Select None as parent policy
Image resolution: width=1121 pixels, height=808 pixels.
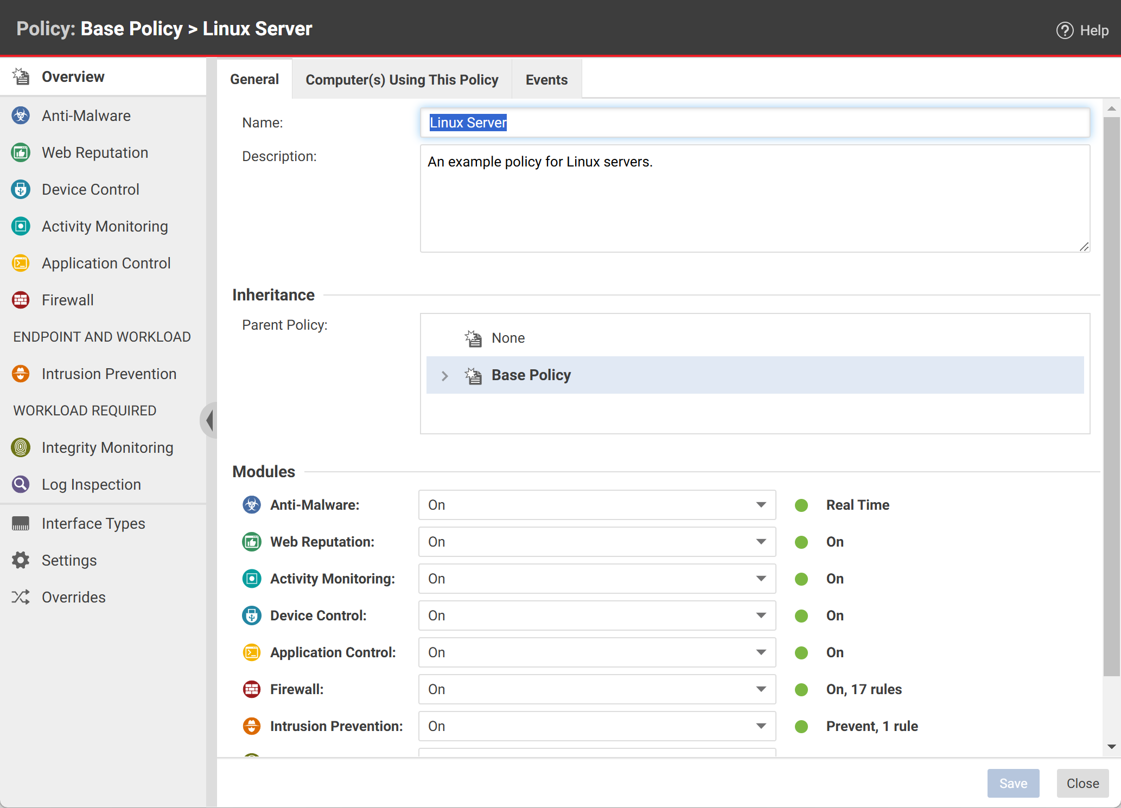(755, 338)
